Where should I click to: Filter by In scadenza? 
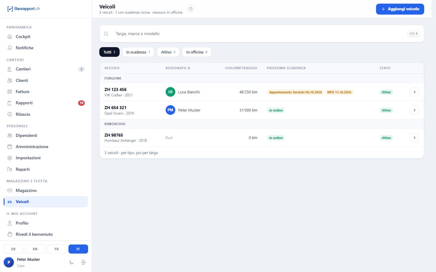tap(138, 52)
